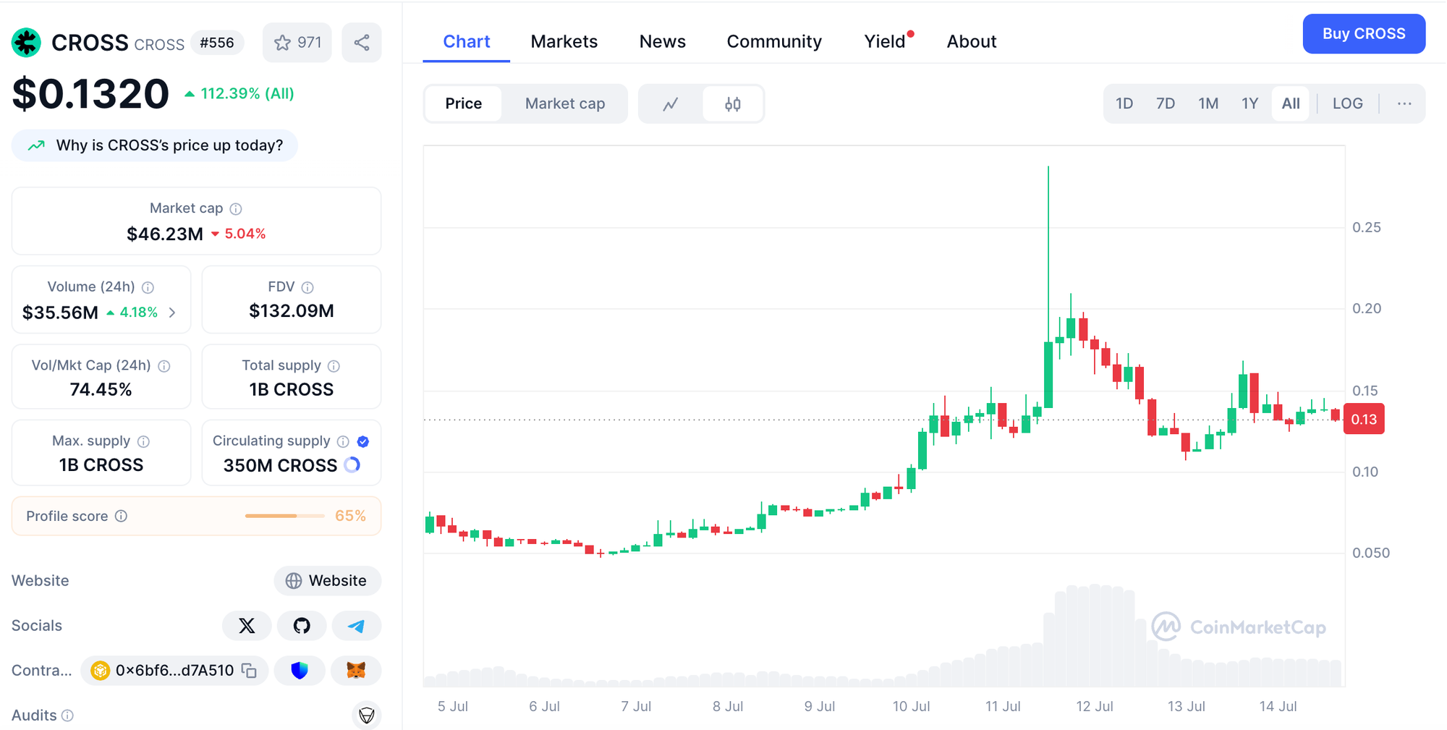Click the Vol/Mkt Cap (24h) info icon
Screen dimensions: 1447x730
[x=164, y=366]
